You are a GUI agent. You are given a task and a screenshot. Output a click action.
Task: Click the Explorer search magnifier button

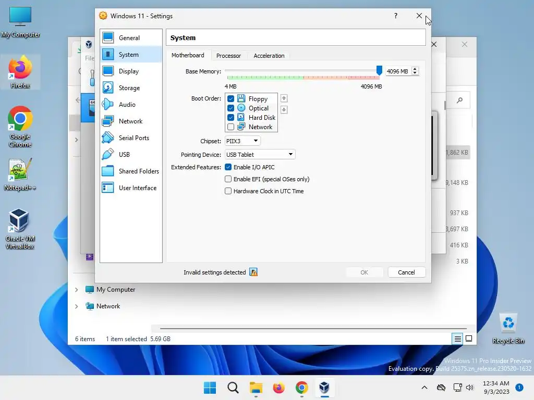click(x=460, y=101)
